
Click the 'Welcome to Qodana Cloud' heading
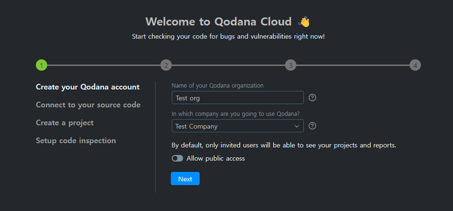[221, 22]
